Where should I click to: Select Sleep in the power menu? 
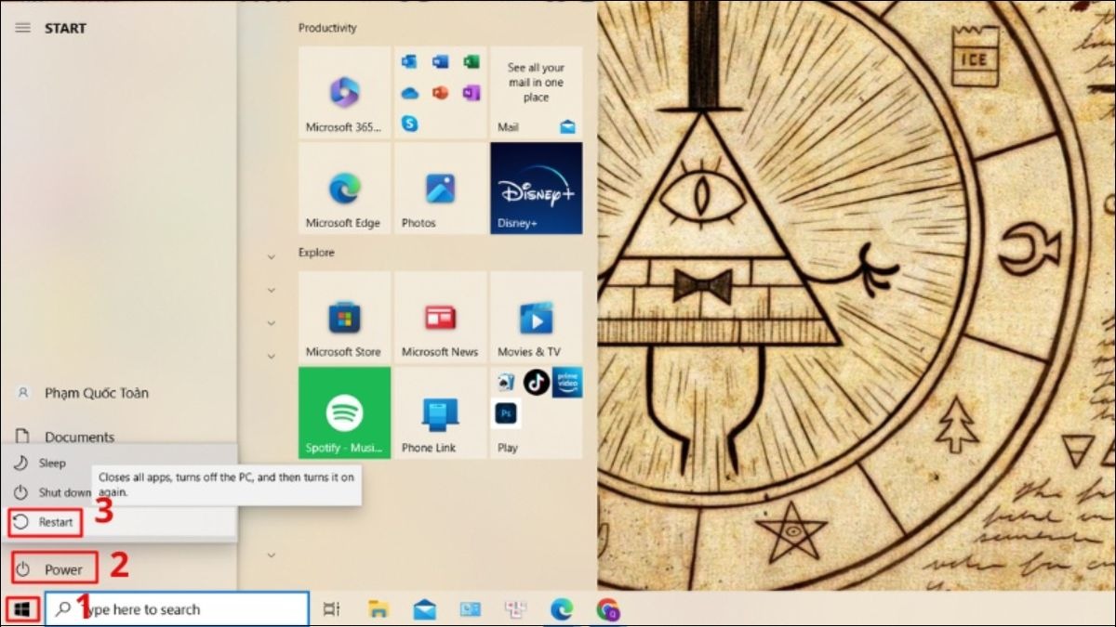[x=52, y=463]
